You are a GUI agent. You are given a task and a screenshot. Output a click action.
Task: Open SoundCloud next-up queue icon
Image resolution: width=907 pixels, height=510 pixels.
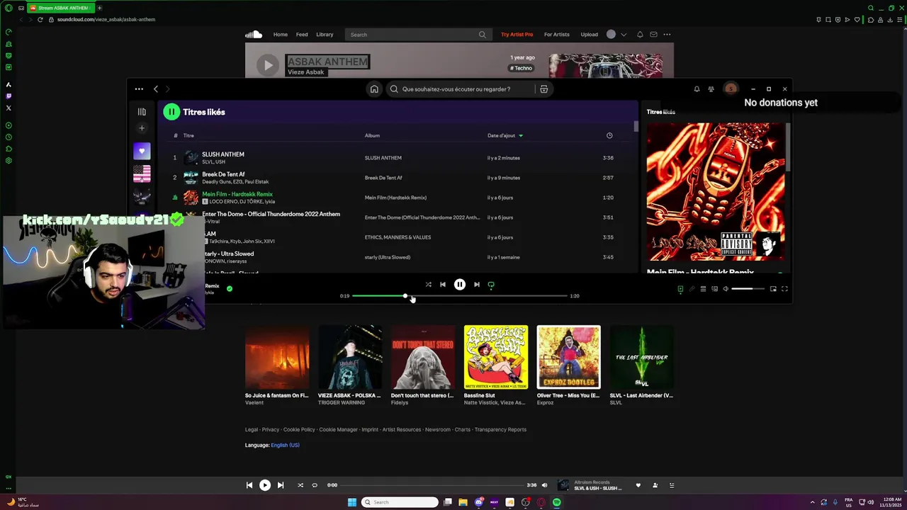[x=672, y=485]
